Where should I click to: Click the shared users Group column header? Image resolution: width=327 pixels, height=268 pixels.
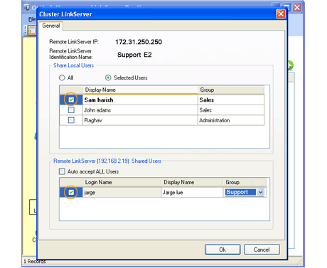point(237,182)
